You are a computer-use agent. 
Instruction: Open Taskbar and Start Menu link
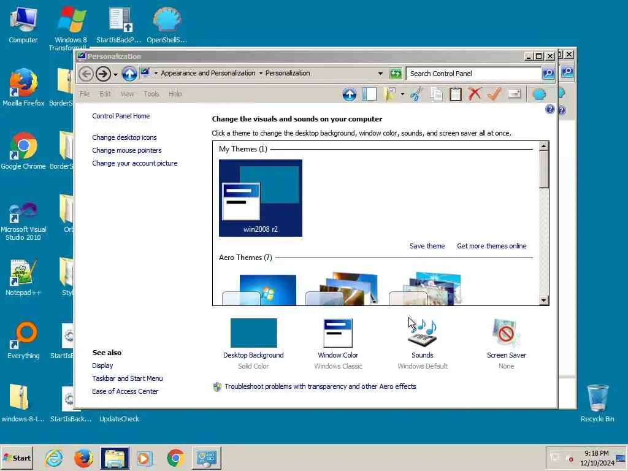click(x=128, y=378)
